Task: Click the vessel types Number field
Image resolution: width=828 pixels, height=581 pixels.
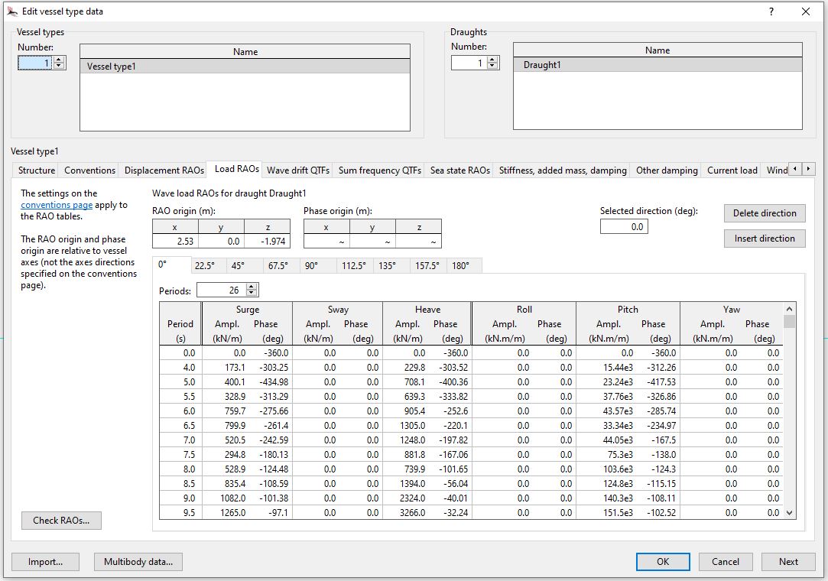Action: pyautogui.click(x=36, y=63)
